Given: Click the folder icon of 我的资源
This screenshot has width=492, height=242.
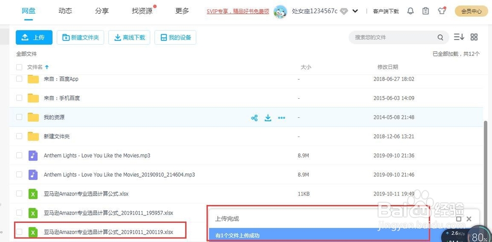Looking at the screenshot, I should (33, 117).
